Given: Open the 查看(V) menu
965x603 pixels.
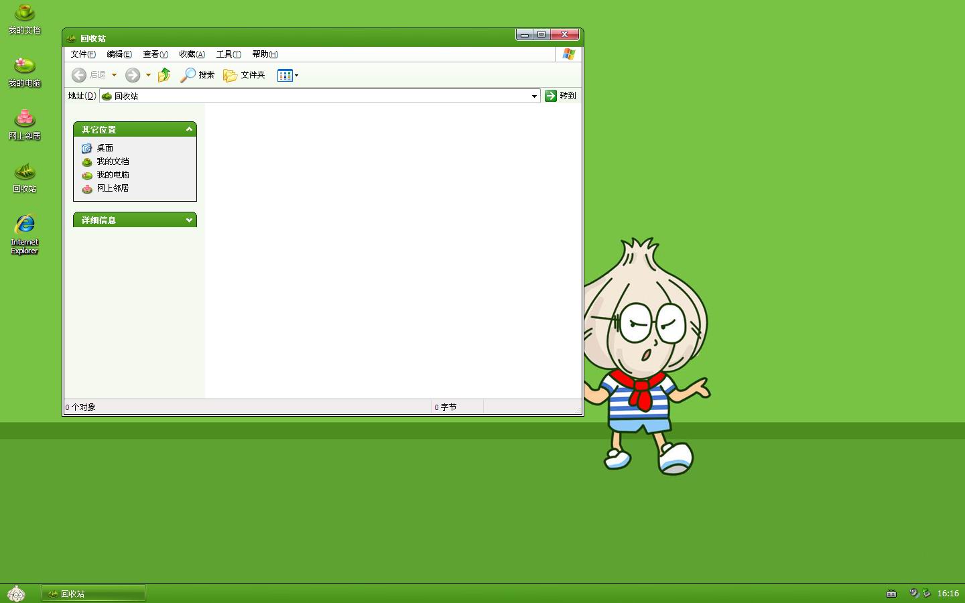Looking at the screenshot, I should tap(155, 54).
